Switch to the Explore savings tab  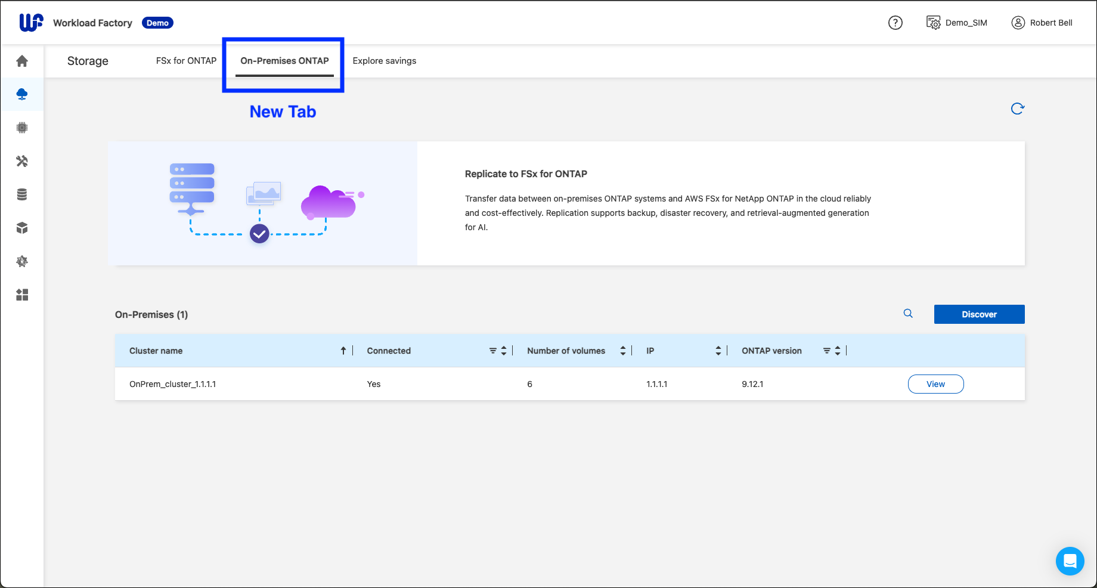pos(384,60)
